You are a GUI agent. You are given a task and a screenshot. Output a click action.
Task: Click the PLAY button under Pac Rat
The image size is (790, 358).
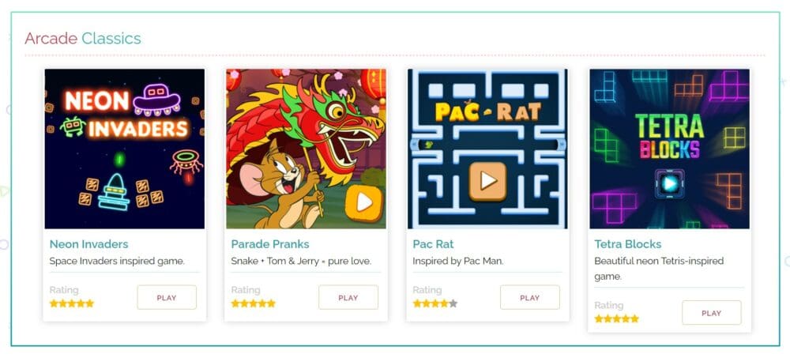coord(529,297)
